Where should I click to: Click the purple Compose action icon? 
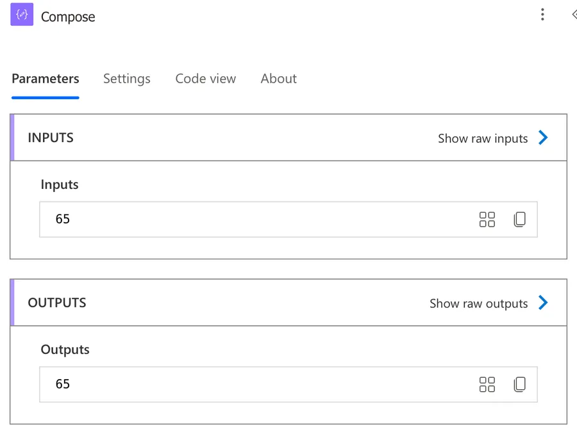click(x=22, y=15)
